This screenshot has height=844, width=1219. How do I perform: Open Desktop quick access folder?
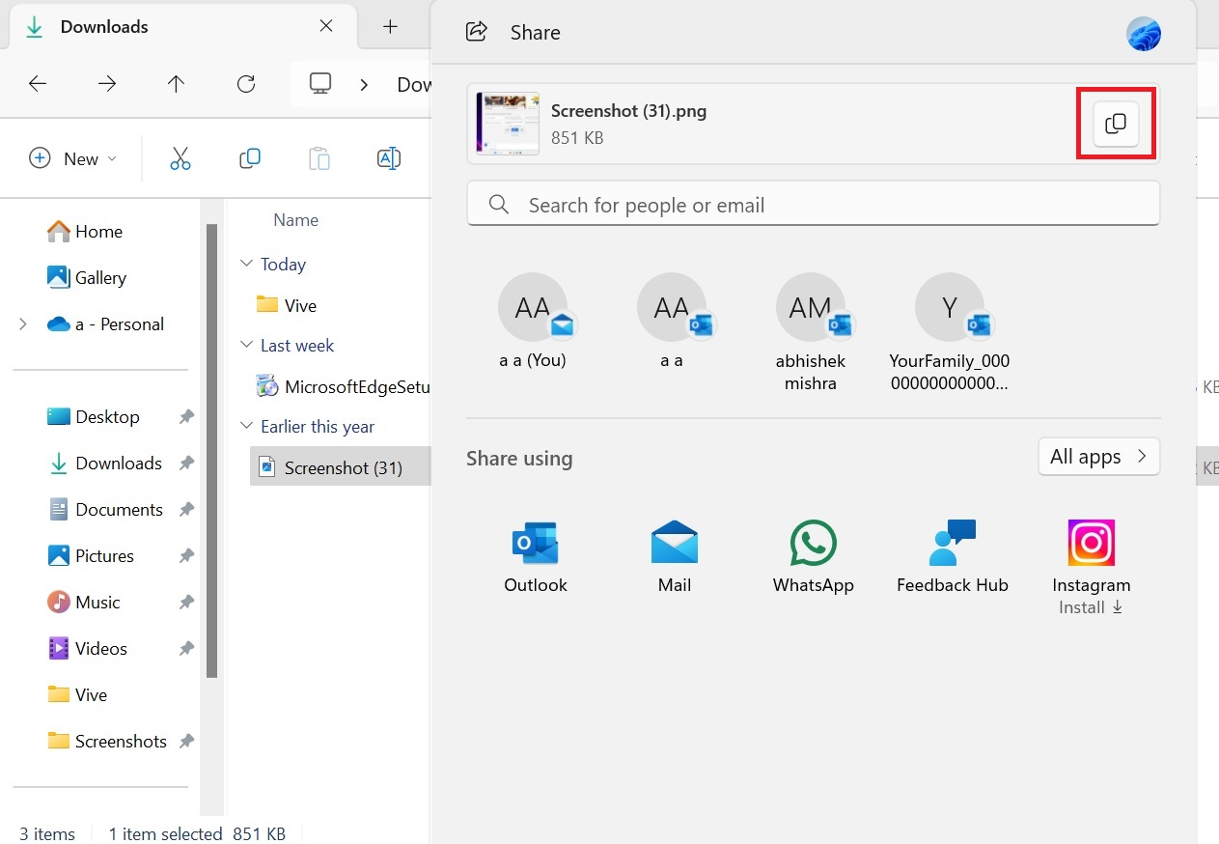94,417
